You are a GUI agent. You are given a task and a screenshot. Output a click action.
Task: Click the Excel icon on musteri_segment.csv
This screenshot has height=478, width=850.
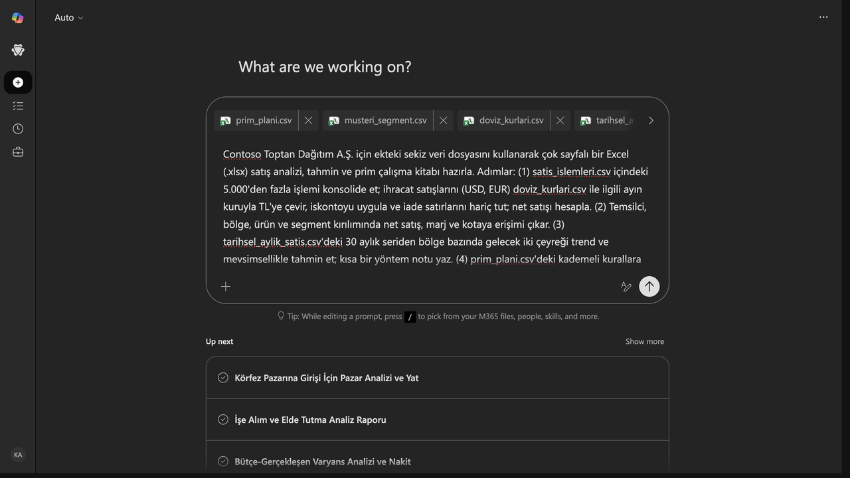point(334,121)
